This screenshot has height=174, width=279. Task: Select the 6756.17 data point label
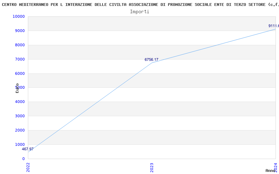(151, 60)
